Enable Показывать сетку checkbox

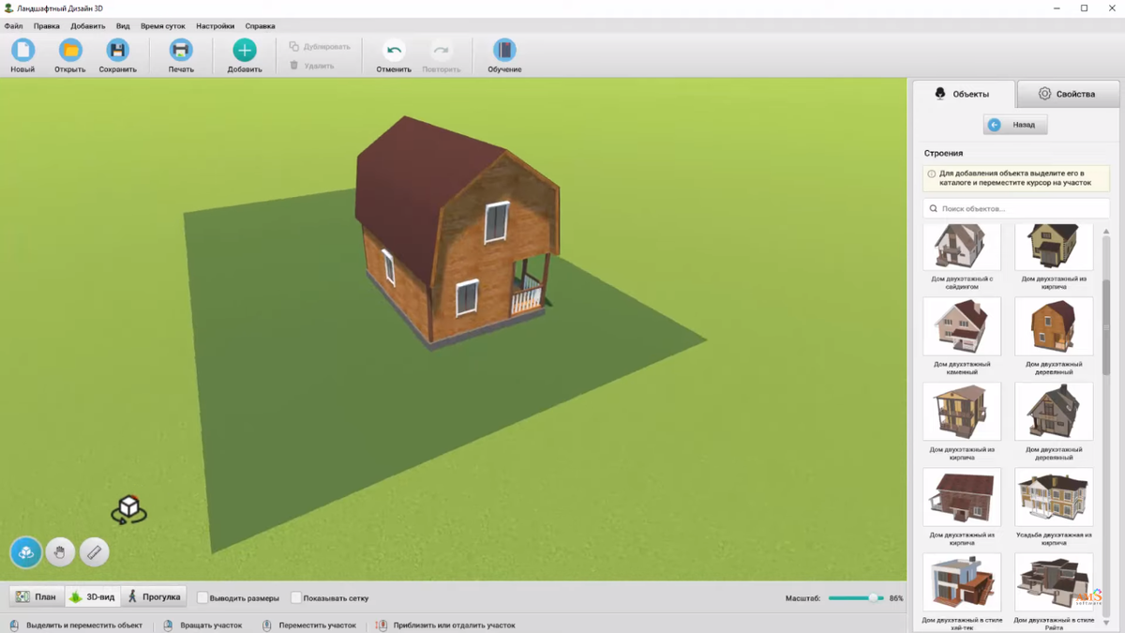(296, 597)
